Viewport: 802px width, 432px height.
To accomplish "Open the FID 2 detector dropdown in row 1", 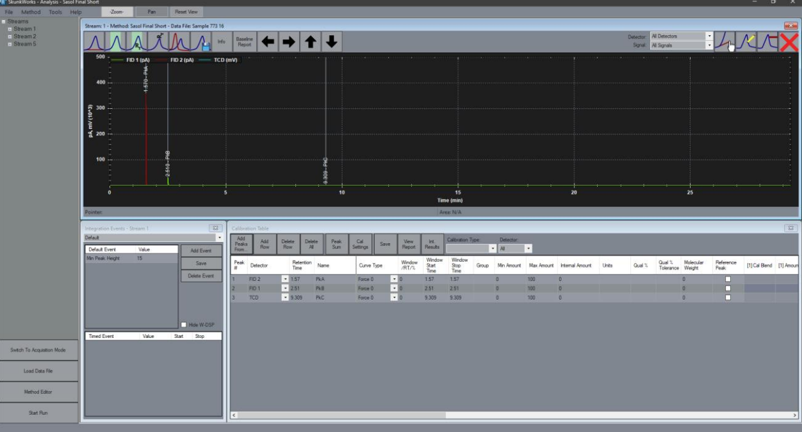I will [285, 279].
